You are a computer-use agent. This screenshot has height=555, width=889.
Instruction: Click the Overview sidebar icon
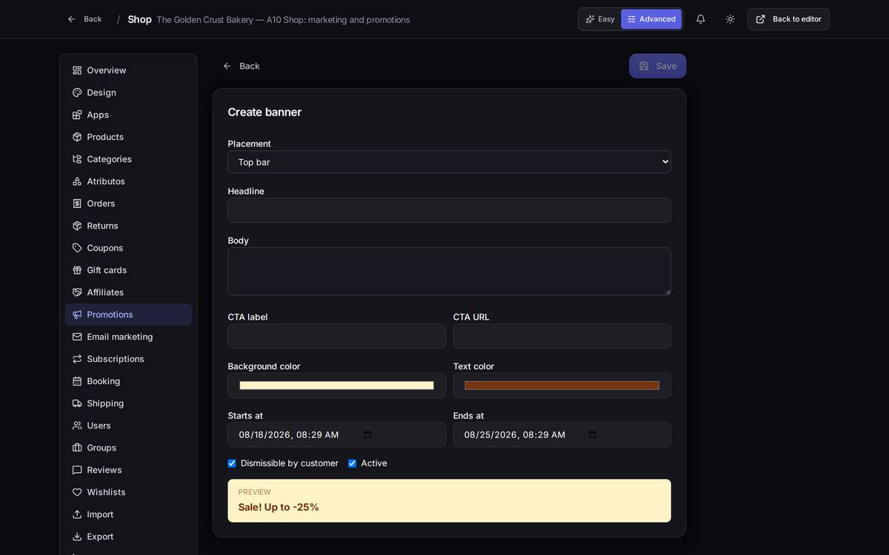(x=77, y=70)
